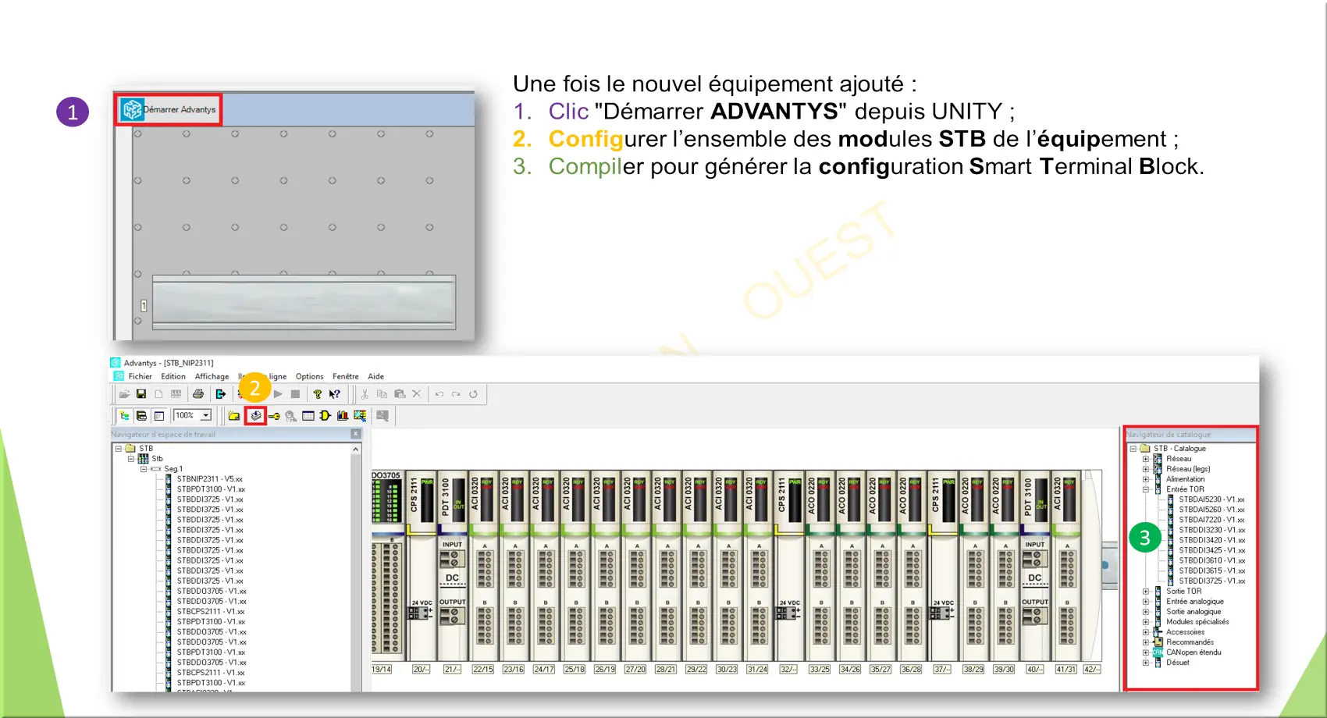Click the colorful magnifier grid icon
1327x718 pixels.
tap(360, 416)
